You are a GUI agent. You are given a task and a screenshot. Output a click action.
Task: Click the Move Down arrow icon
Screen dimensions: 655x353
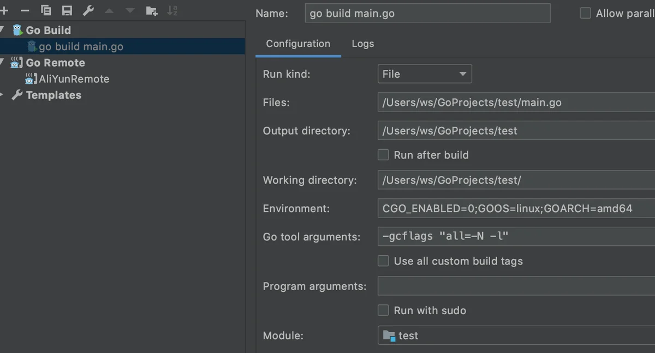(x=130, y=10)
